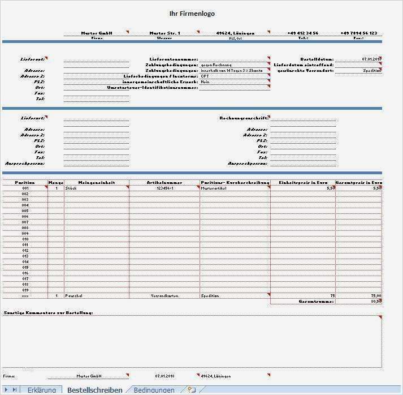Image resolution: width=403 pixels, height=395 pixels.
Task: Select fax cell '+49 7894 56 123'
Action: (359, 33)
